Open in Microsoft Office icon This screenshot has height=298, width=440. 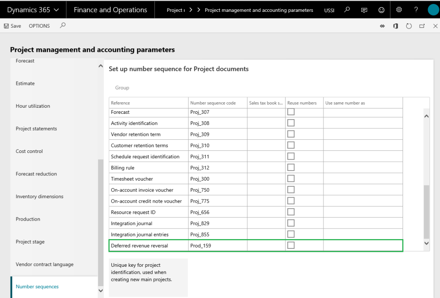click(x=396, y=26)
